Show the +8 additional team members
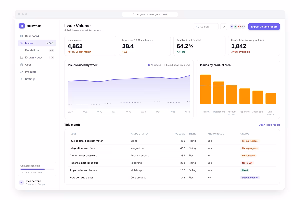Screen dimensions: 300x200 (x=243, y=27)
